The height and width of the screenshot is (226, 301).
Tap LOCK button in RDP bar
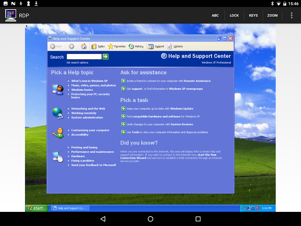pos(234,15)
